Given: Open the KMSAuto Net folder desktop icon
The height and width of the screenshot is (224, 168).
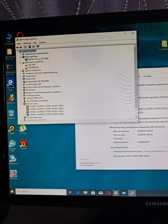Looking at the screenshot, I should tap(9, 54).
